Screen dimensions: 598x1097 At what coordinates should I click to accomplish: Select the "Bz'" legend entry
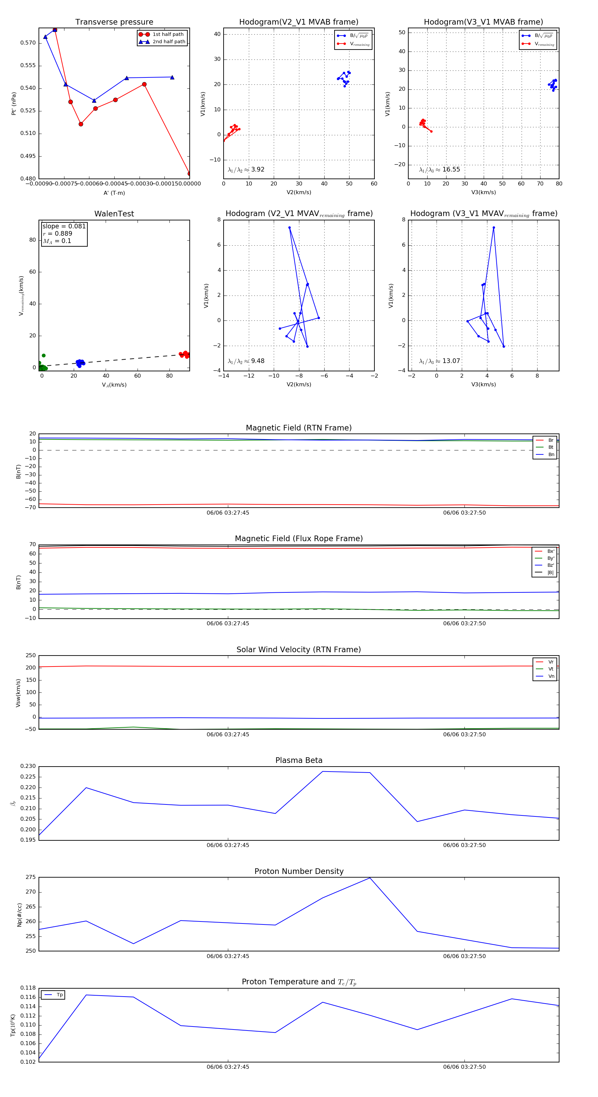click(x=545, y=565)
